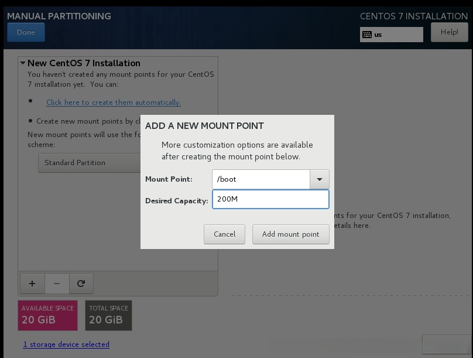Image resolution: width=473 pixels, height=358 pixels.
Task: Click the 'Add a New Mount Point' dialog title
Action: (204, 126)
